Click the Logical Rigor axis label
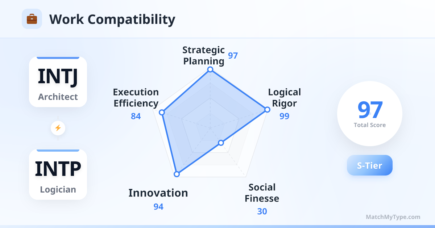Screen dimensions: 435x228 [x=285, y=98]
